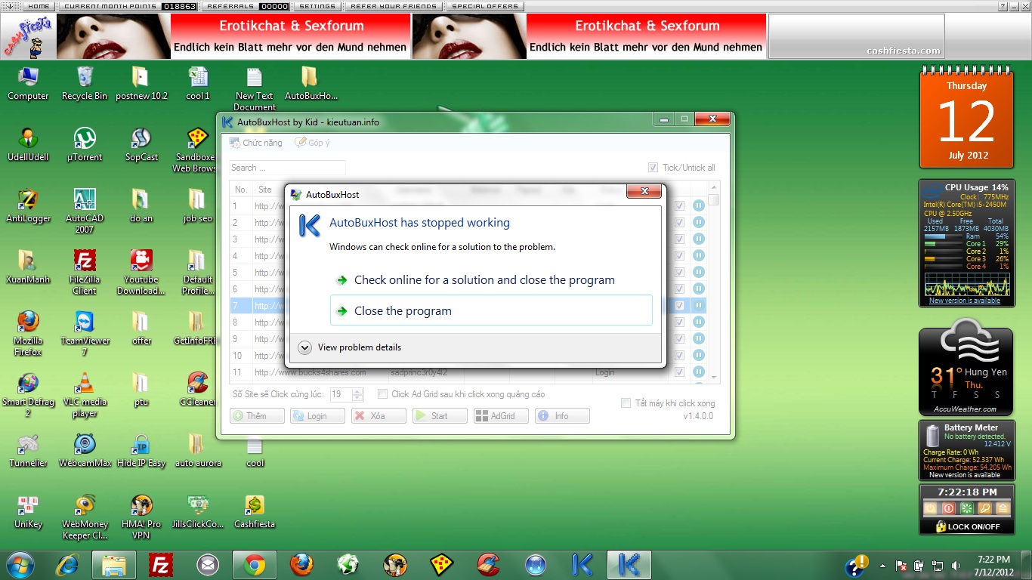1032x580 pixels.
Task: Click the taskbar clock showing 7:22 PM
Action: 993,565
